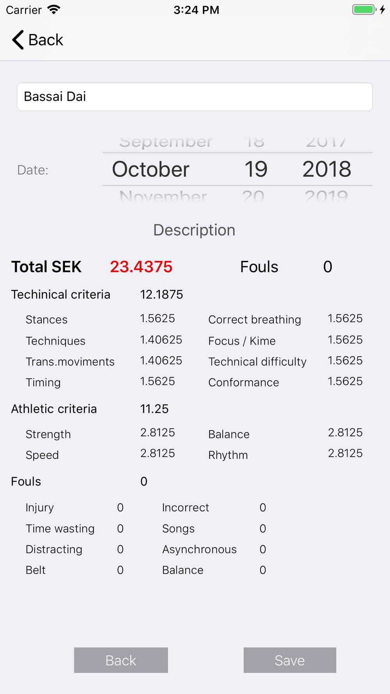Tap the Strength score value
390x694 pixels.
pos(158,432)
